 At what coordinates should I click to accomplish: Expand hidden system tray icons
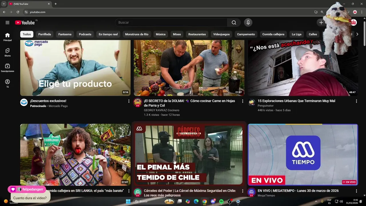pyautogui.click(x=316, y=201)
